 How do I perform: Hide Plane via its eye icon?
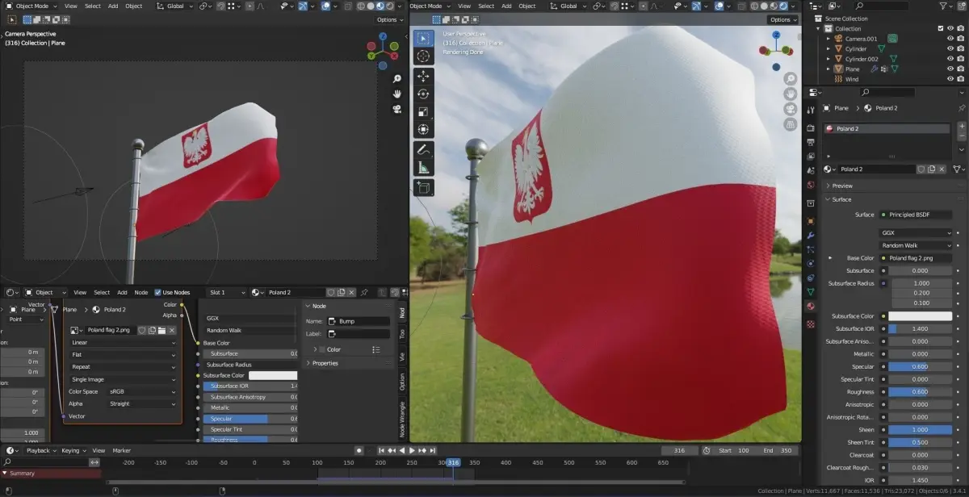[x=950, y=69]
